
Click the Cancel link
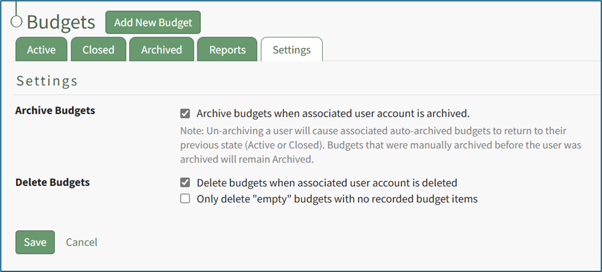pos(81,242)
